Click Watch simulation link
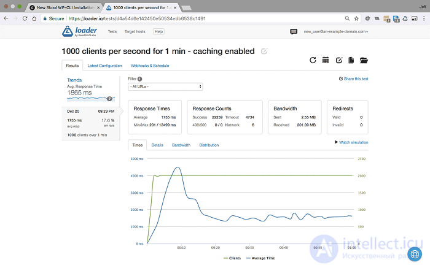Viewport: 430px width, 268px height. tap(351, 142)
